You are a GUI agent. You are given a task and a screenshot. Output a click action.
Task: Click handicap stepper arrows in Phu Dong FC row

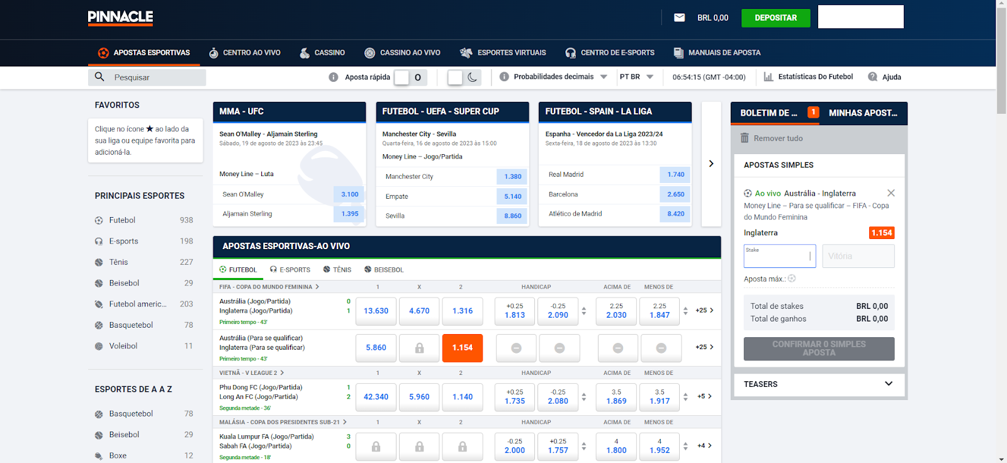(583, 397)
